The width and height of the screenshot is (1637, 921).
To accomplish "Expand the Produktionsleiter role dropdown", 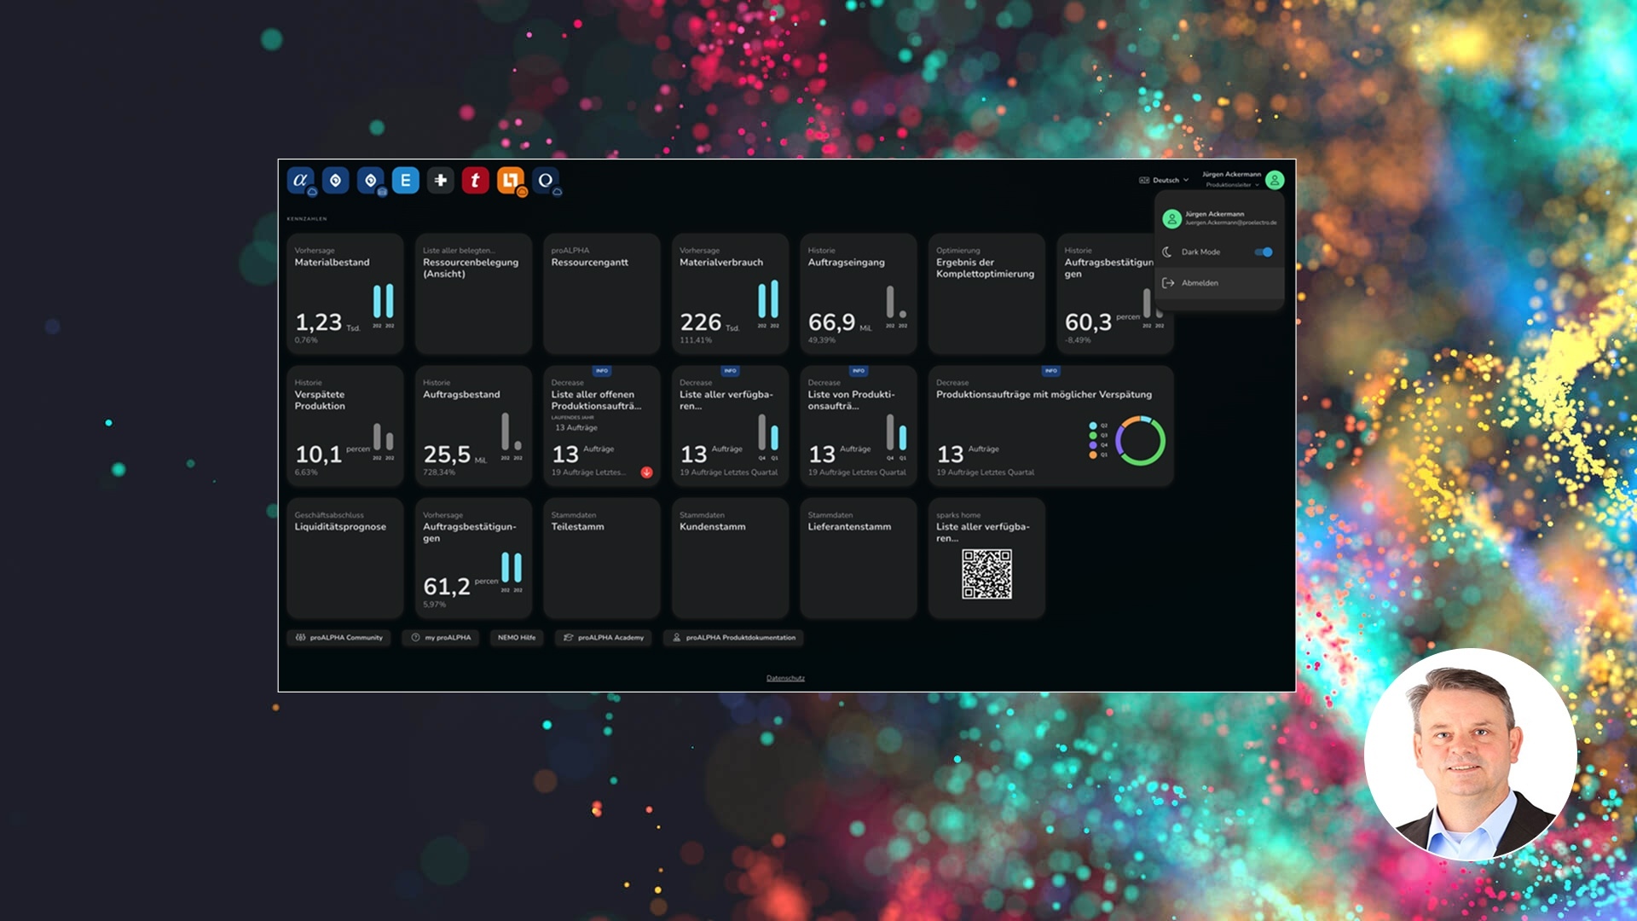I will [1232, 185].
